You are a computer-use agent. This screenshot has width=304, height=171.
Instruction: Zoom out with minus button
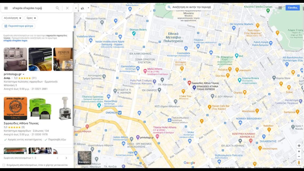click(x=299, y=156)
